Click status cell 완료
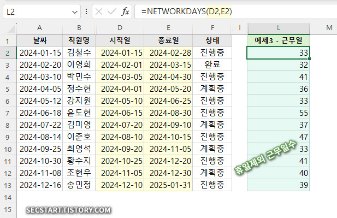 pyautogui.click(x=212, y=64)
